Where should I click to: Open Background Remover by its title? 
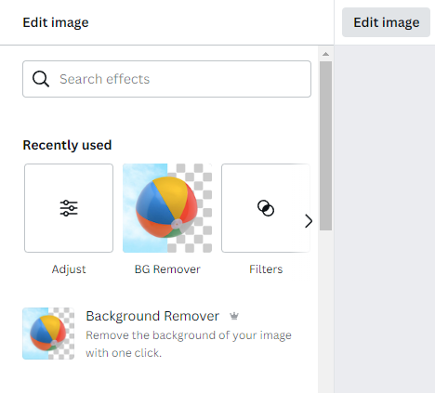[152, 316]
